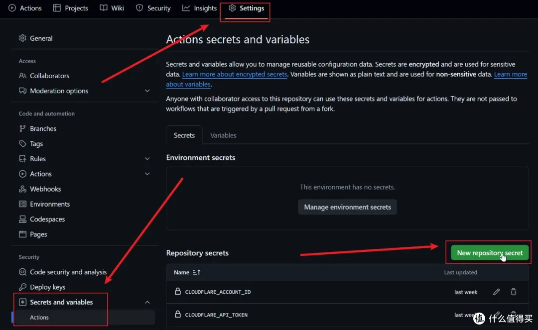Delete CLOUDFLARE_ACCOUNT_ID with trash icon
Screen dimensions: 538x330
pos(513,292)
